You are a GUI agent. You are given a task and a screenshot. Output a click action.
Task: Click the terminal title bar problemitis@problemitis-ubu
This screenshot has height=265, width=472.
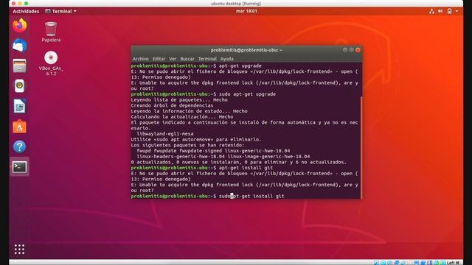[246, 50]
